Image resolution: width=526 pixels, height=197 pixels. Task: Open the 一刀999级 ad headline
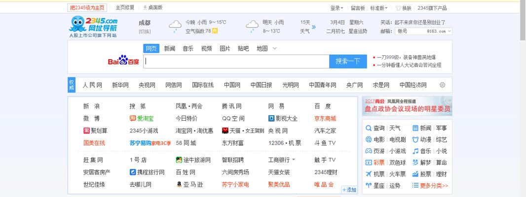coord(406,57)
